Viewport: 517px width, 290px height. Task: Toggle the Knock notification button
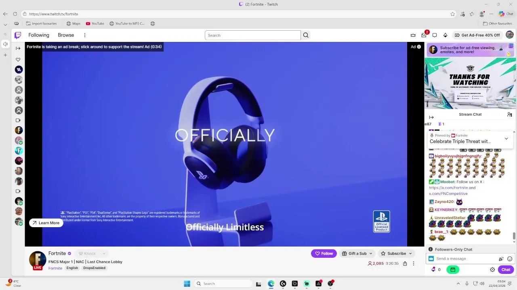click(87, 254)
